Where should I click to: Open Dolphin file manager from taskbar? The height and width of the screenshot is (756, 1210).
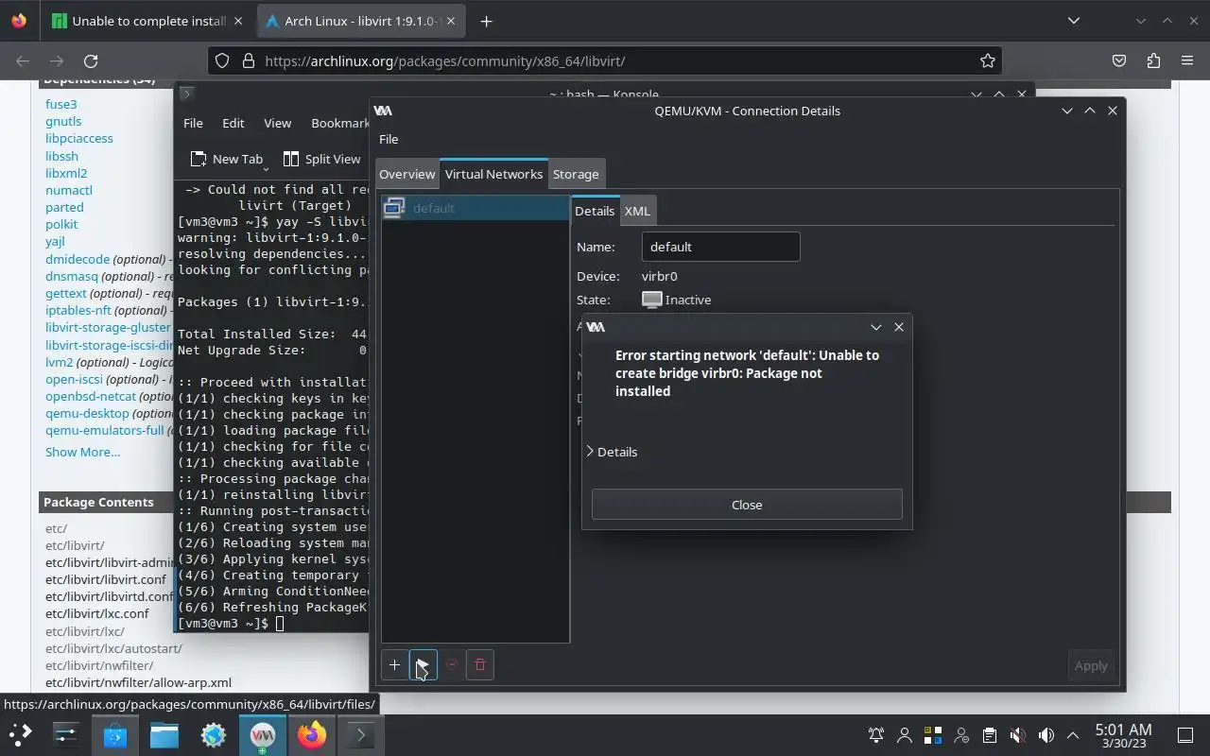coord(164,734)
